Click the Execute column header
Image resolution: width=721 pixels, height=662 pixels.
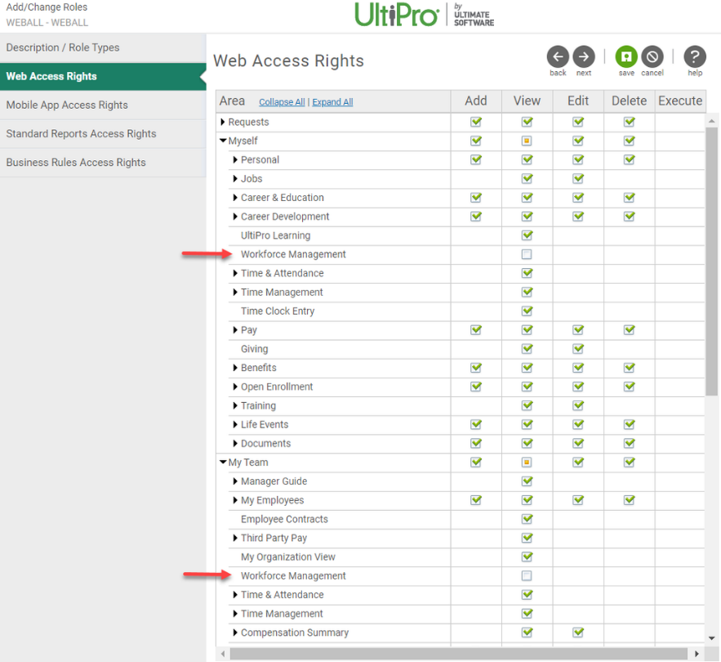pos(680,101)
